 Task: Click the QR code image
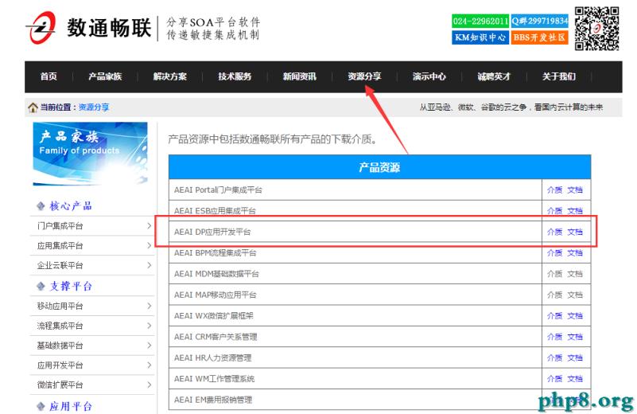(x=596, y=29)
